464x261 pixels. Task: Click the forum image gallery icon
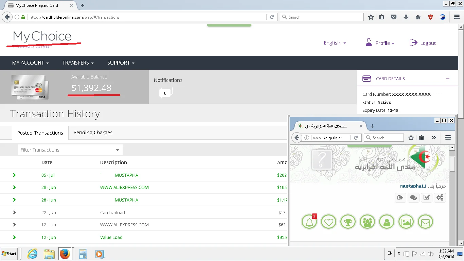[406, 222]
